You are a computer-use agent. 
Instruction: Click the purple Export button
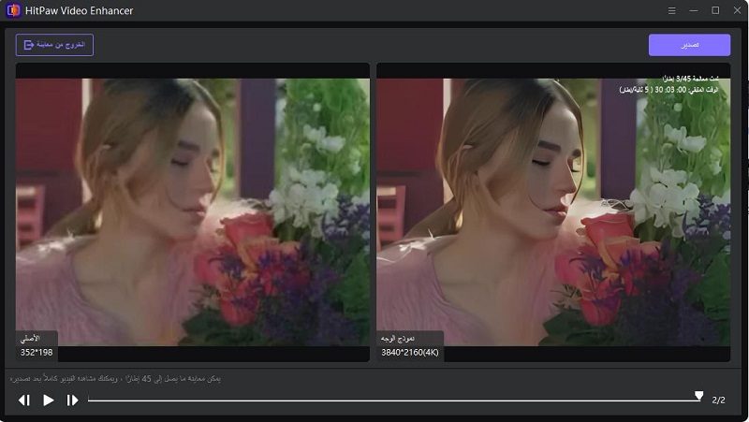[689, 45]
